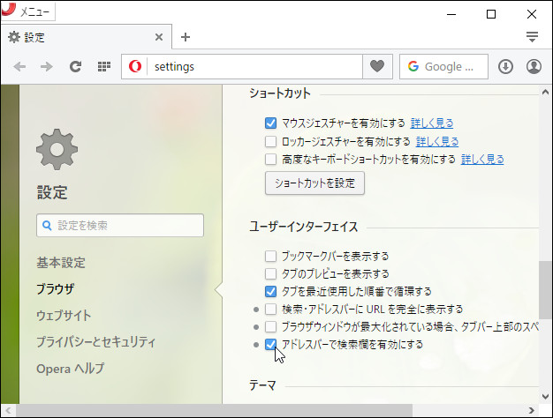Click the Google logo in the search box
Image resolution: width=553 pixels, height=418 pixels.
pos(413,66)
